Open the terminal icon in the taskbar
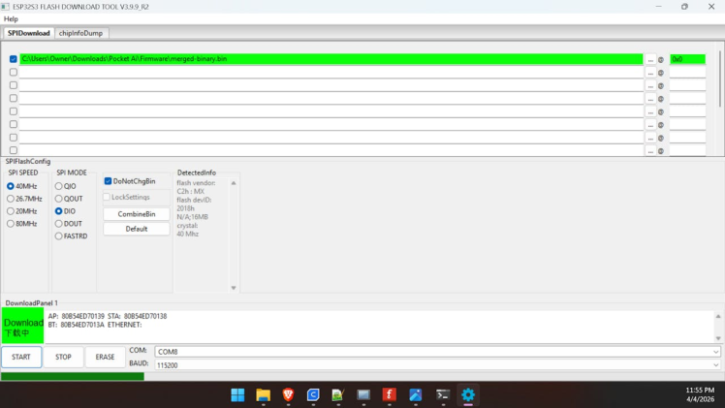The height and width of the screenshot is (408, 725). [443, 395]
